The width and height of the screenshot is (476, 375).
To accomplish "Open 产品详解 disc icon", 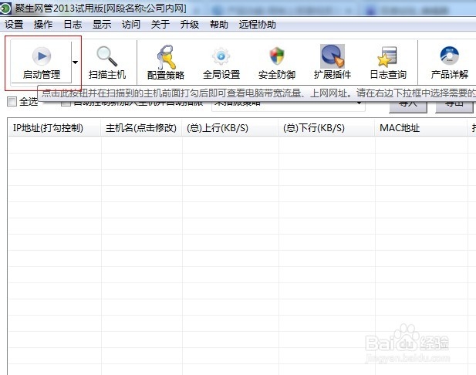I will pos(449,56).
